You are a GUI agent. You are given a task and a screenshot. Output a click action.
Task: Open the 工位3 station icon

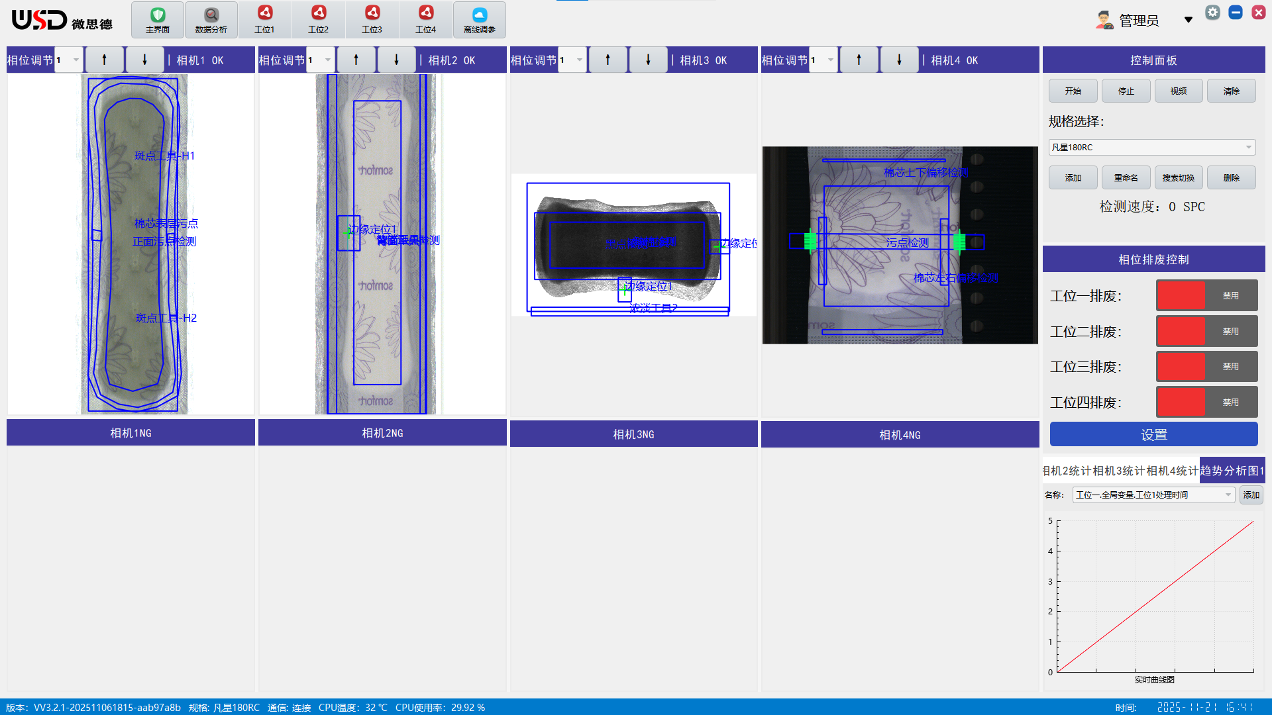click(x=372, y=20)
